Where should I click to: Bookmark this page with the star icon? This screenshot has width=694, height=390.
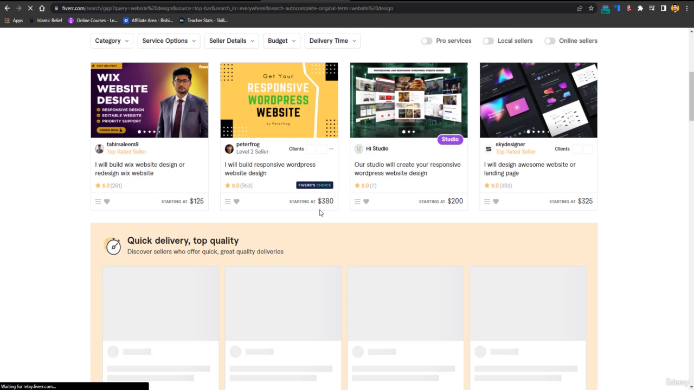point(591,8)
